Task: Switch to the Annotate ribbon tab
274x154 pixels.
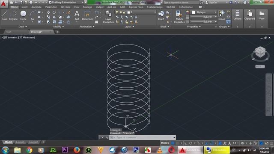Action: point(36,7)
